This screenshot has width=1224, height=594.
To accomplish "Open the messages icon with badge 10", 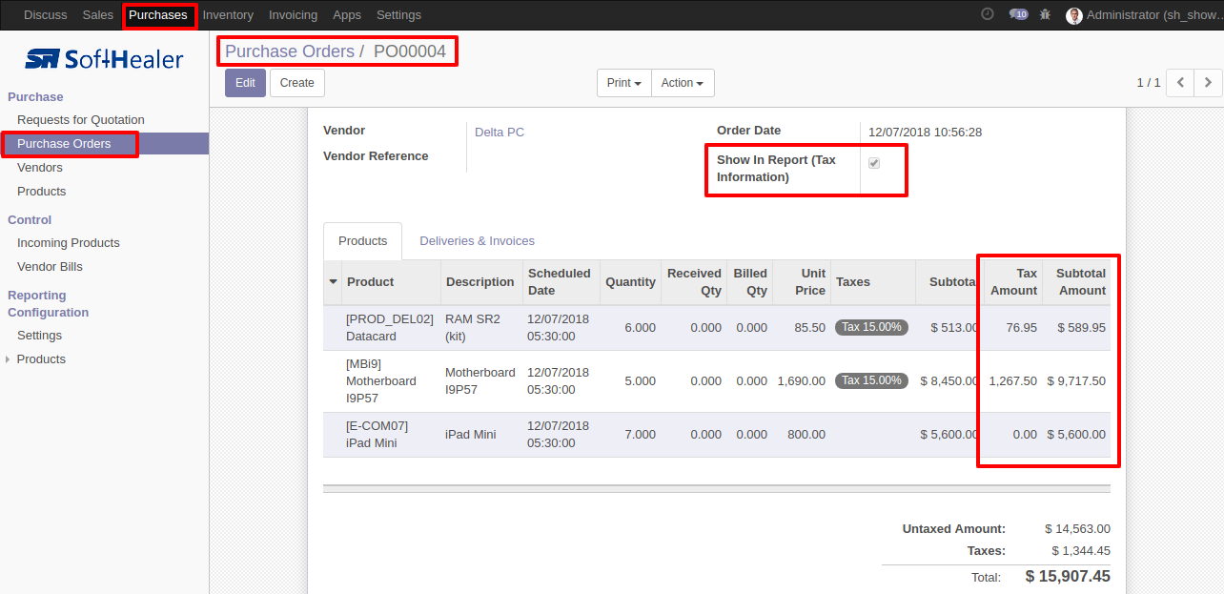I will (1018, 14).
